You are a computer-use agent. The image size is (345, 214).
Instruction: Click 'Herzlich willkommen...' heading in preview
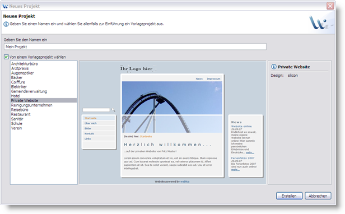point(167,145)
